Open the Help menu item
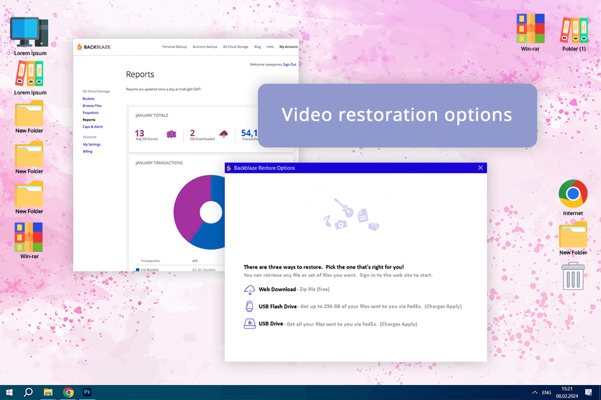The width and height of the screenshot is (601, 400). pos(270,47)
